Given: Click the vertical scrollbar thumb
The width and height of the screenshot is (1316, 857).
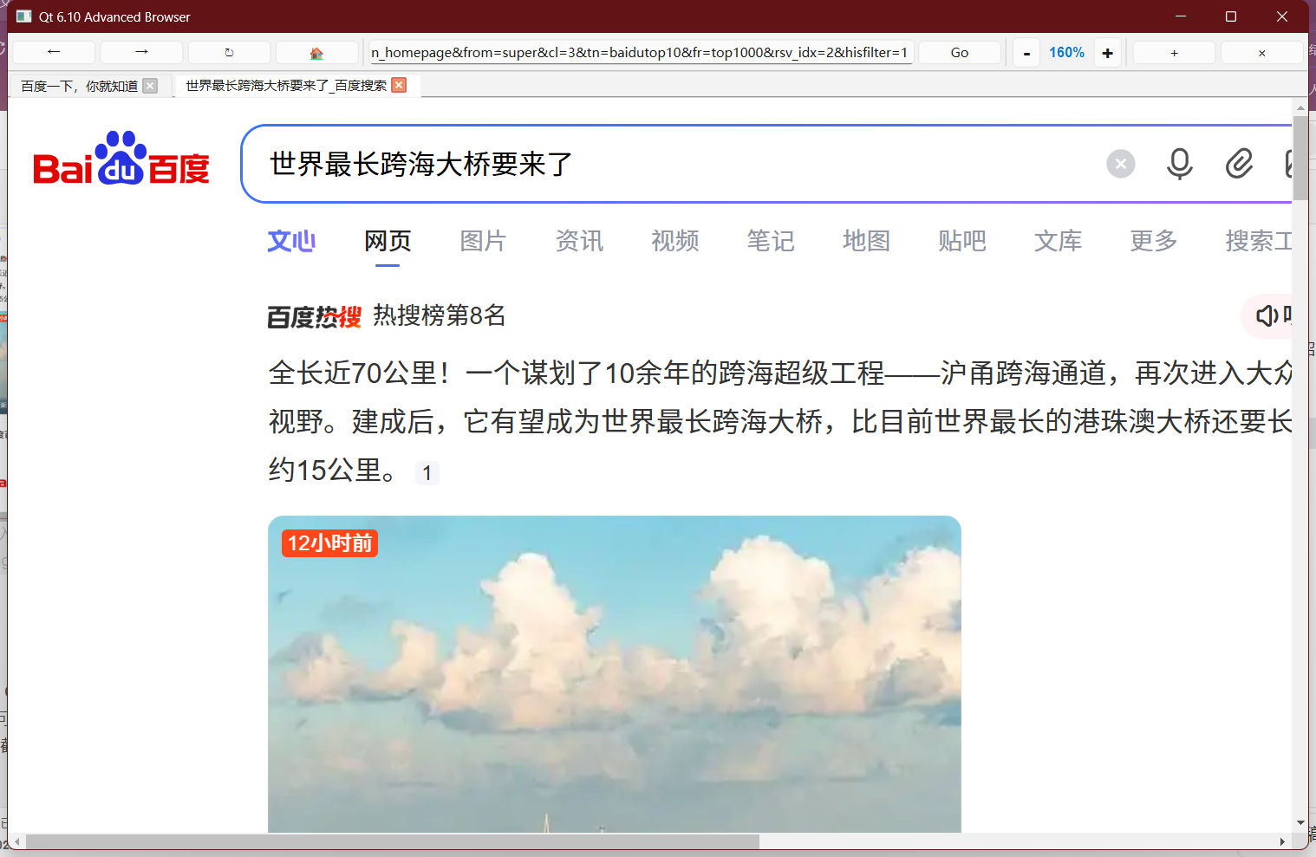Looking at the screenshot, I should tap(1300, 158).
